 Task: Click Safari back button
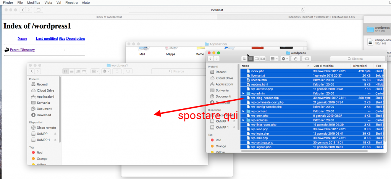pyautogui.click(x=23, y=10)
